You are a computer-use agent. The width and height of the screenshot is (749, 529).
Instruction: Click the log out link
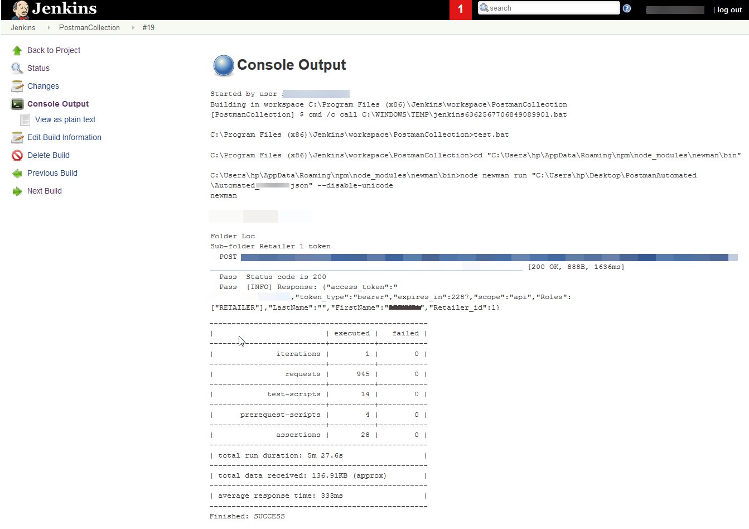[x=729, y=9]
